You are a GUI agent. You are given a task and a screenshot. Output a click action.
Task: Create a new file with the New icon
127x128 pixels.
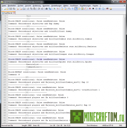point(4,9)
